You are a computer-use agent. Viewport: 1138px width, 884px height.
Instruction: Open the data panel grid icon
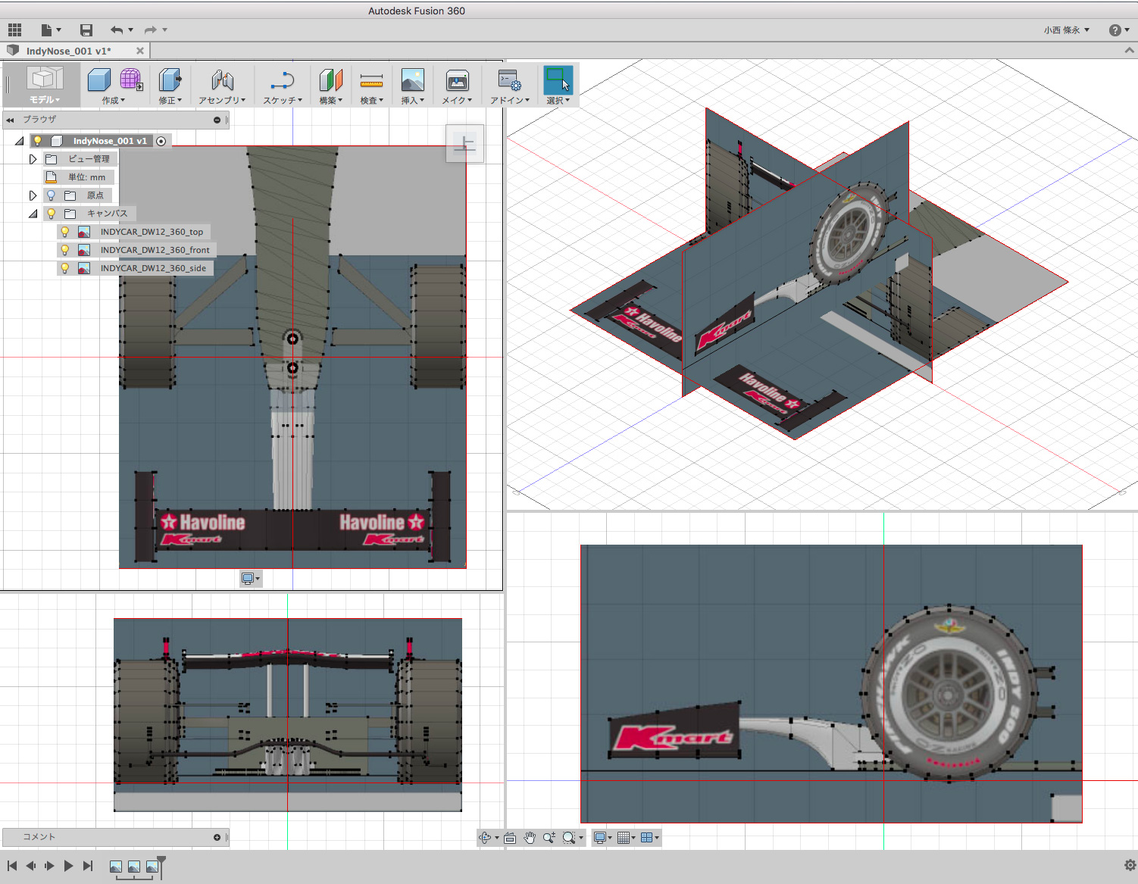pos(14,30)
